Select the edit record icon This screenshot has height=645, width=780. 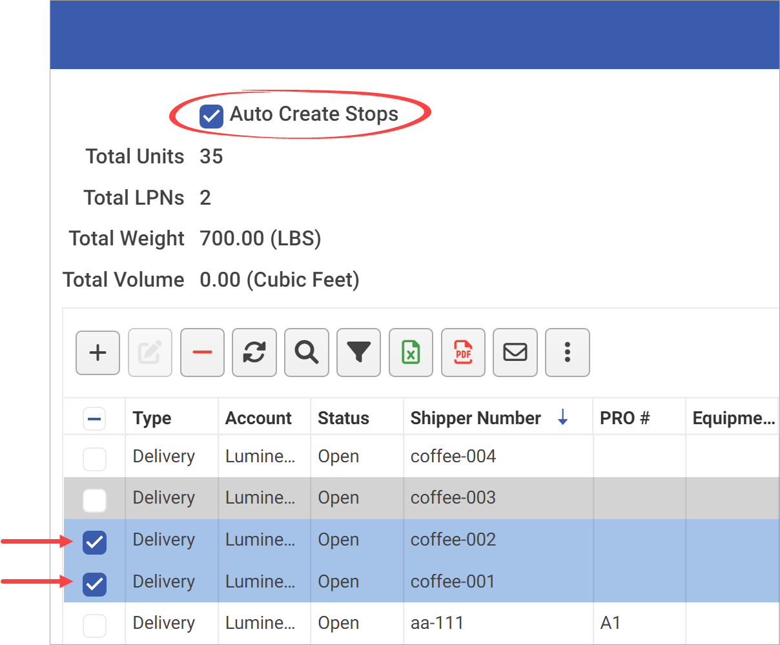pyautogui.click(x=150, y=353)
